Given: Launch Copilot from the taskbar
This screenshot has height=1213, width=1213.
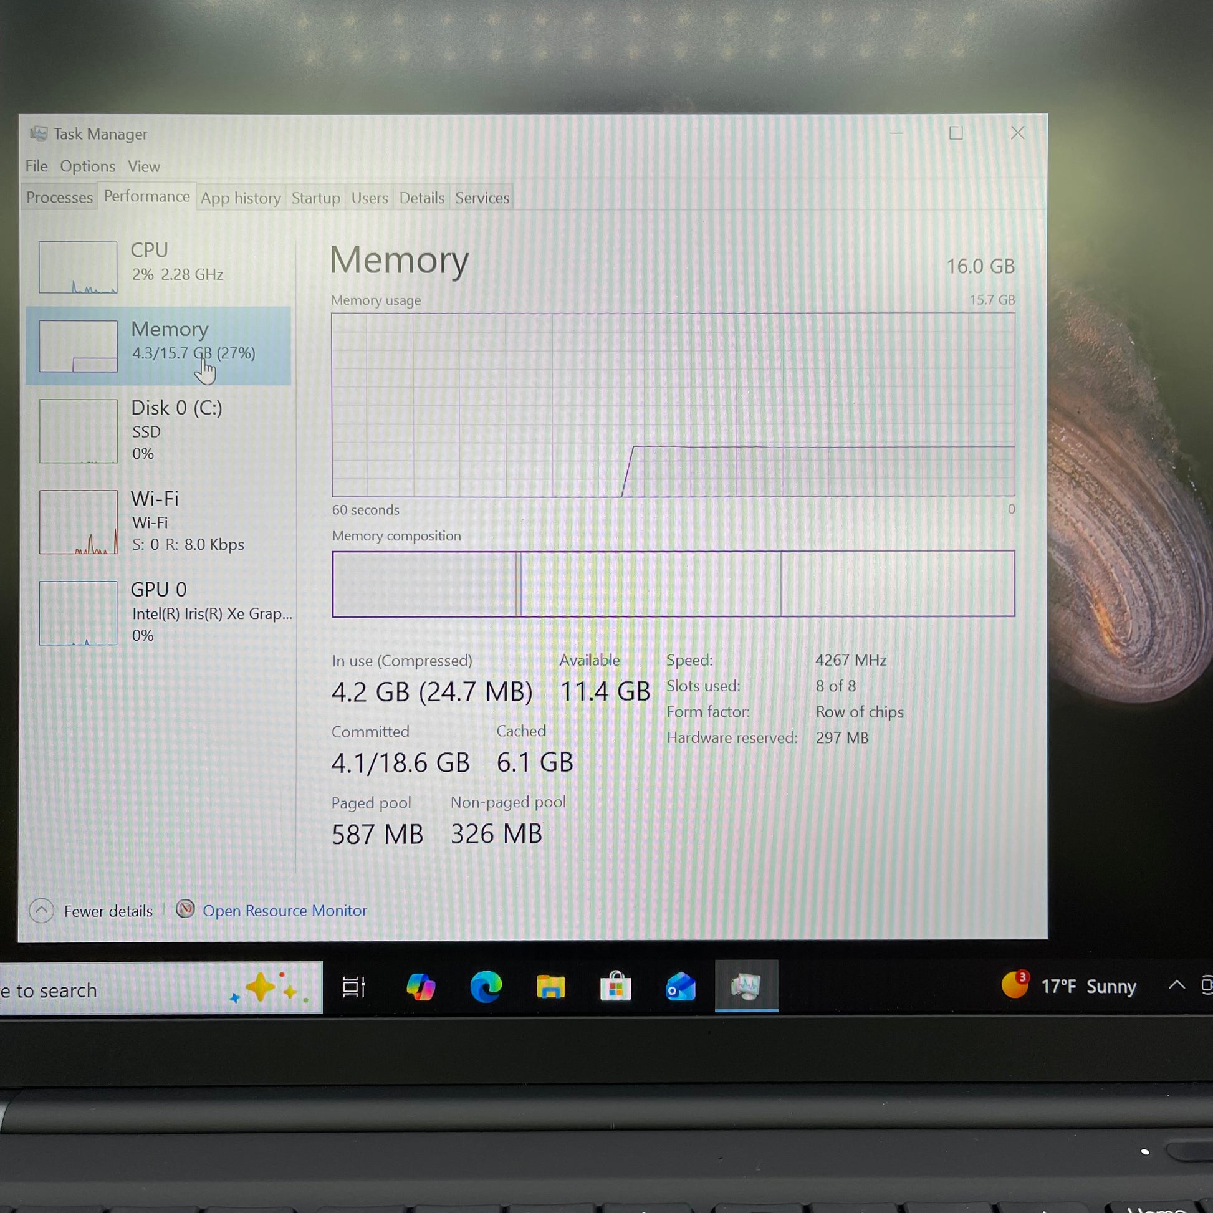Looking at the screenshot, I should [421, 986].
